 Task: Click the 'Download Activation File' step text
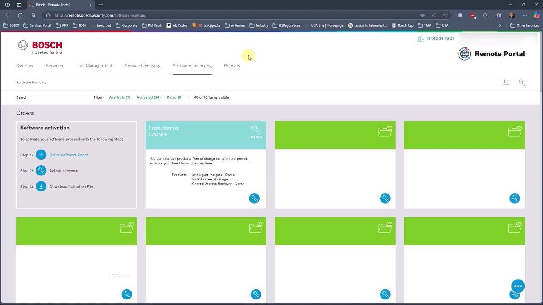(x=71, y=186)
